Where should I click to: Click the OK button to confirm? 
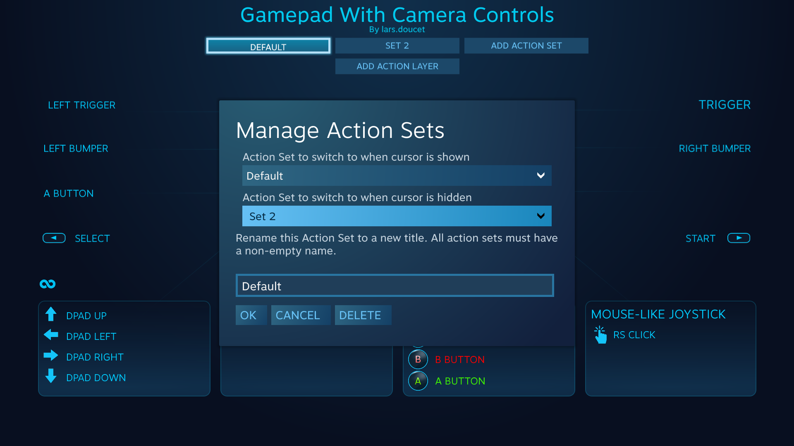[x=249, y=316]
